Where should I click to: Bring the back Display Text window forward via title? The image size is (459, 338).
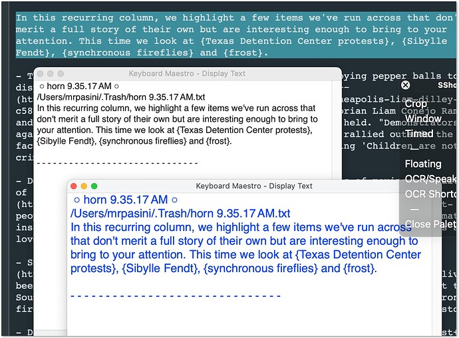pyautogui.click(x=188, y=74)
